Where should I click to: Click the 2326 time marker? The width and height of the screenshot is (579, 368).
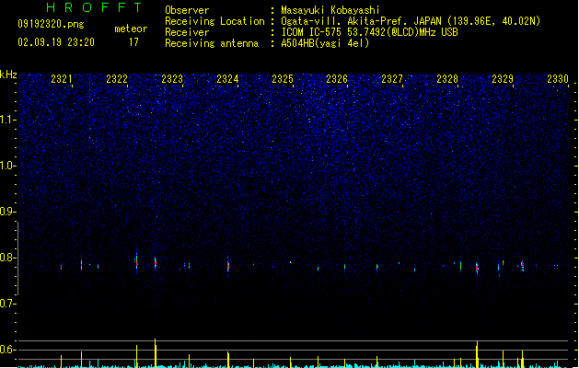[x=337, y=79]
